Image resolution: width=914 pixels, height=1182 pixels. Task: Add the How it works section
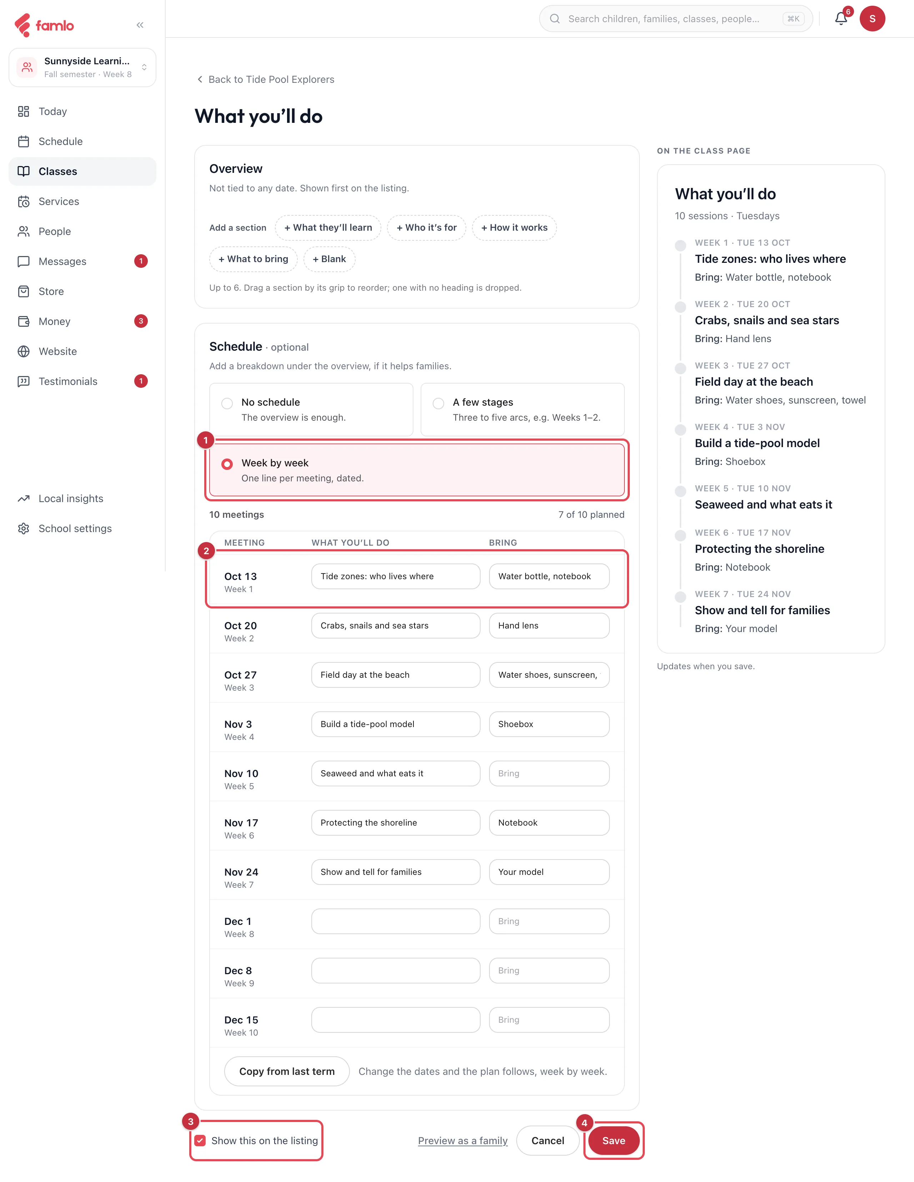coord(514,228)
